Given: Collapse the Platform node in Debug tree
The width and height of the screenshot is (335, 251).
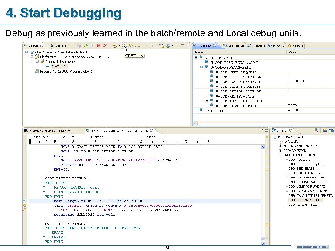Looking at the screenshot, I should pyautogui.click(x=32, y=57).
